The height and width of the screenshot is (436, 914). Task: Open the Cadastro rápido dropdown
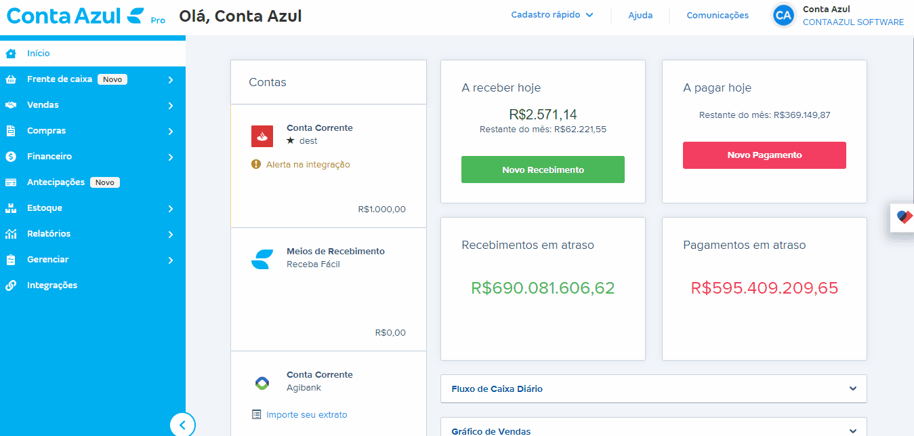pyautogui.click(x=552, y=15)
